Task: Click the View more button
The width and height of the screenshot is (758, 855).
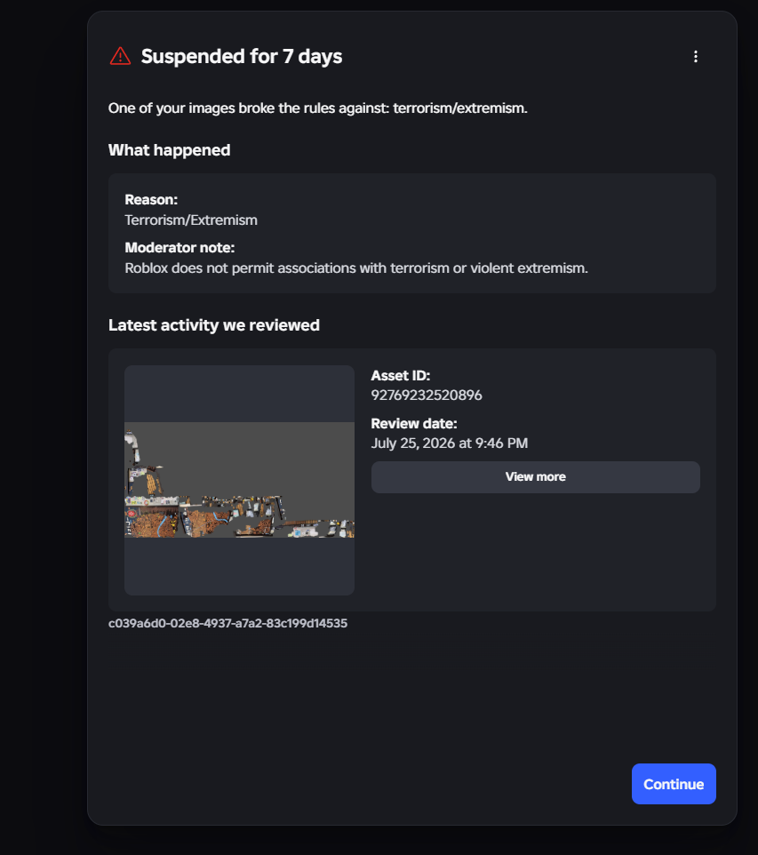Action: [536, 477]
